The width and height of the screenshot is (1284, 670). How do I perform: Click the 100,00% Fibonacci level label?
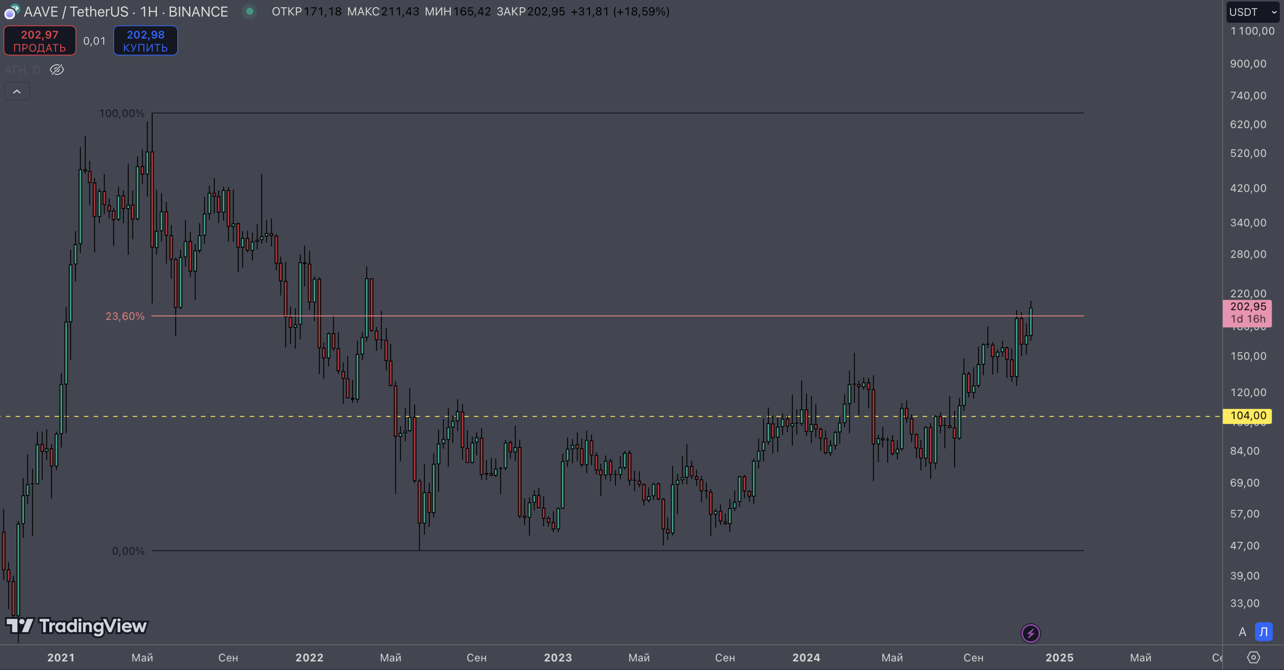coord(122,114)
